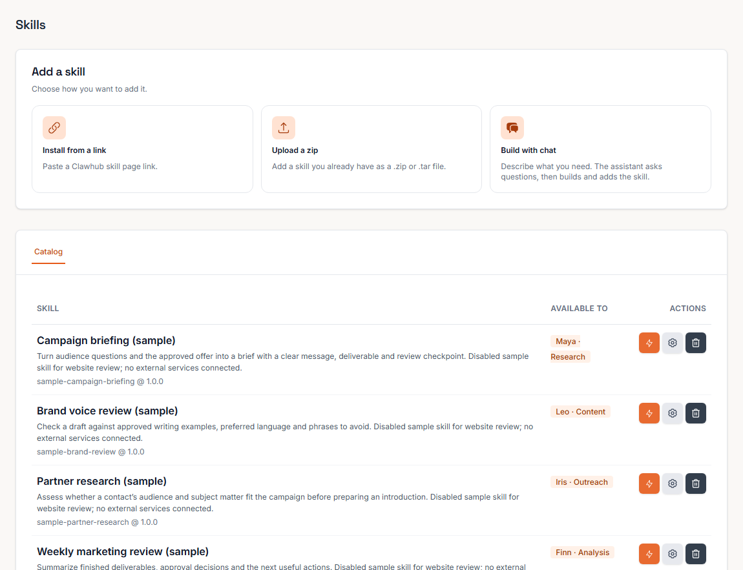This screenshot has width=743, height=570.
Task: Click the ACTIONS column header
Action: click(x=687, y=309)
